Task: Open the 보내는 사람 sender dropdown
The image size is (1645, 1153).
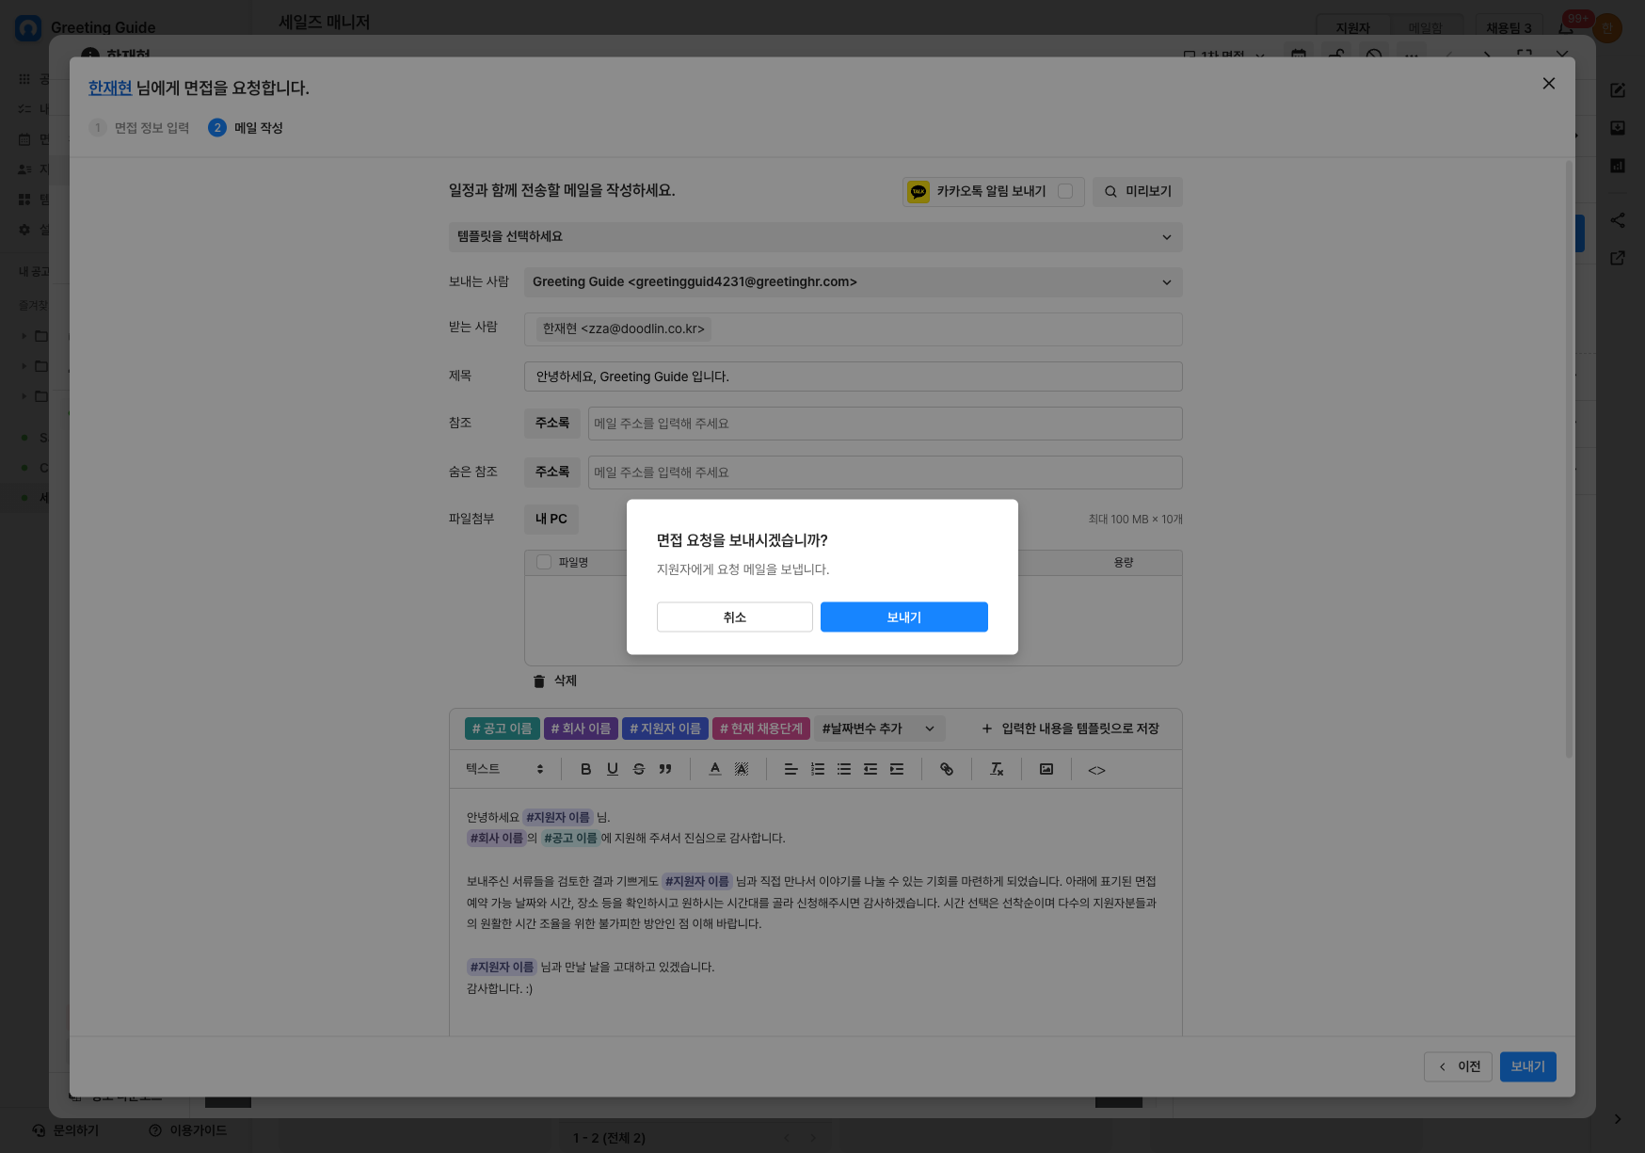Action: [x=853, y=282]
